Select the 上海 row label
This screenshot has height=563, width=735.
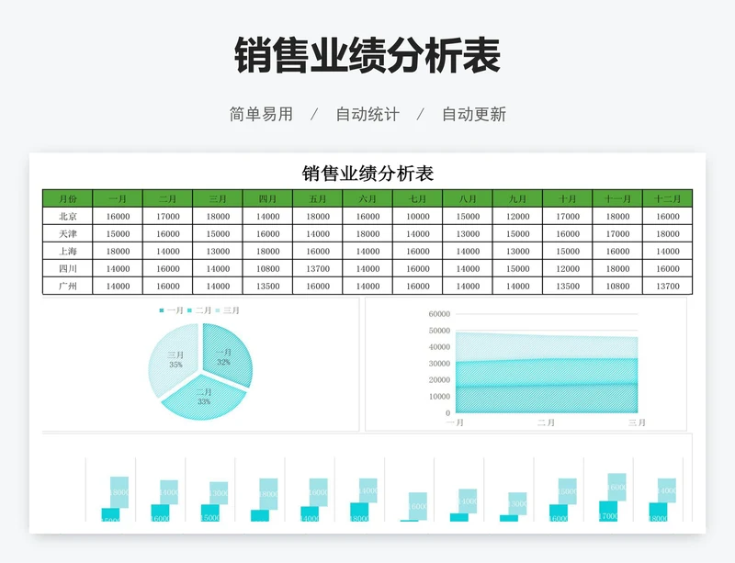[67, 251]
